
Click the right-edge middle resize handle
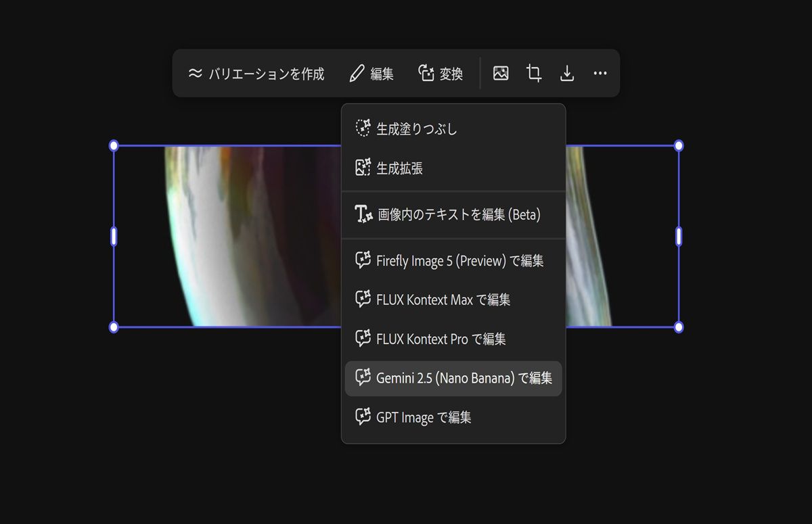(679, 237)
